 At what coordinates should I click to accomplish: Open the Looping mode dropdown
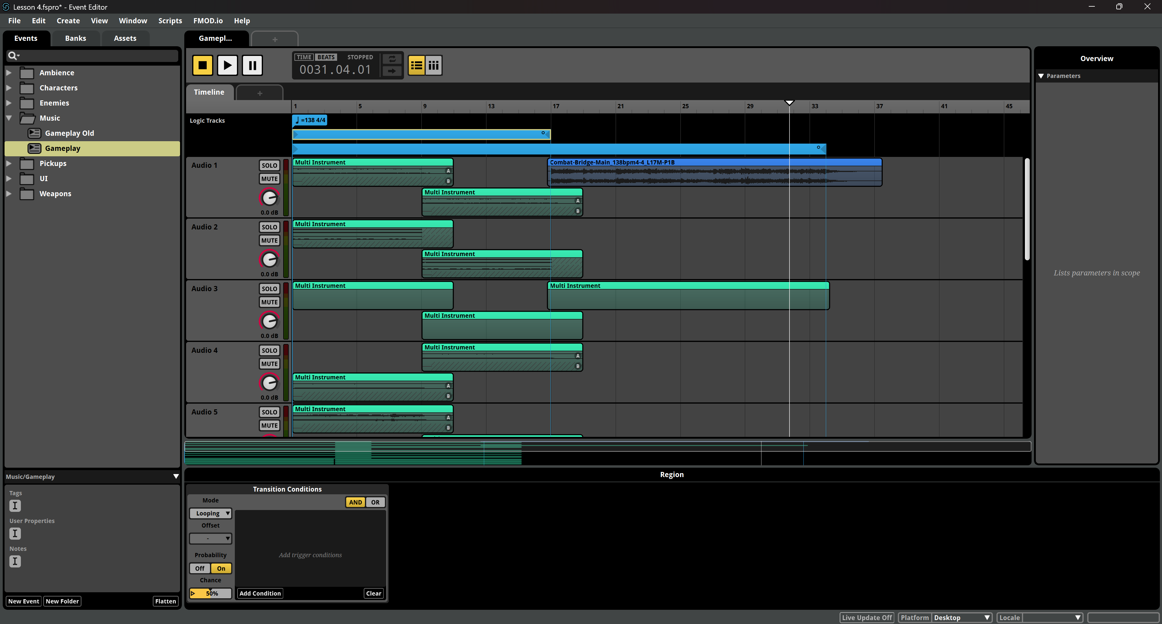click(211, 514)
